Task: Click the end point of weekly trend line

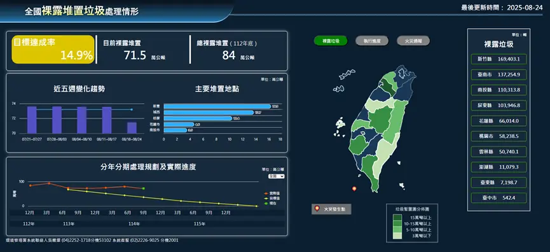Action: [132, 109]
